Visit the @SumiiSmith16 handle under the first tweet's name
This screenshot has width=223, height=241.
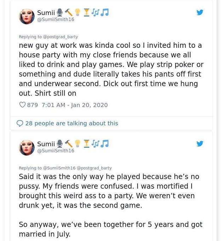coord(56,19)
